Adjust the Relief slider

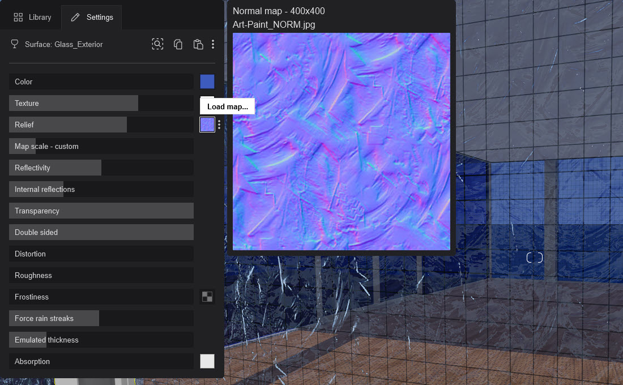click(101, 125)
